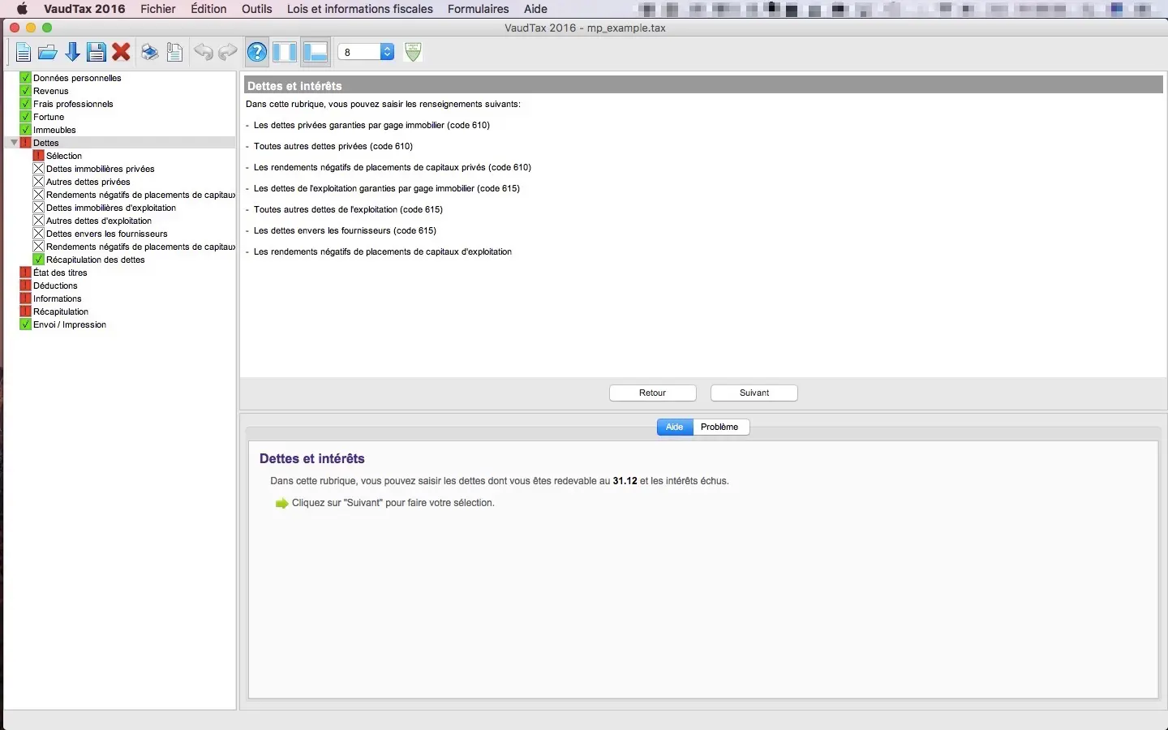Click first 'Rendements négatifs de placements' tree row
Image resolution: width=1168 pixels, height=730 pixels.
tap(140, 195)
